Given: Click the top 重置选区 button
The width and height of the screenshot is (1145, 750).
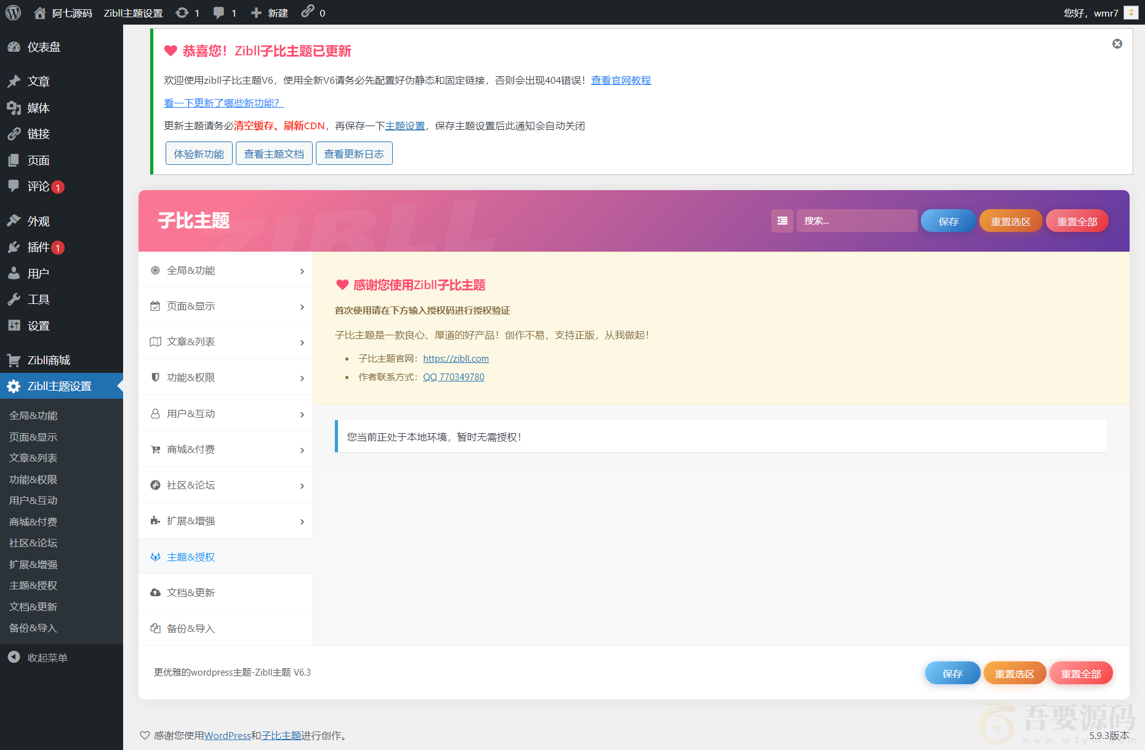Looking at the screenshot, I should pos(1010,221).
